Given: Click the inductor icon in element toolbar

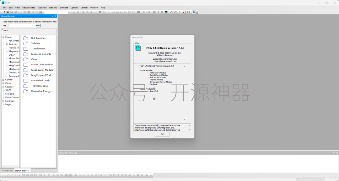Looking at the screenshot, I should point(12,175).
